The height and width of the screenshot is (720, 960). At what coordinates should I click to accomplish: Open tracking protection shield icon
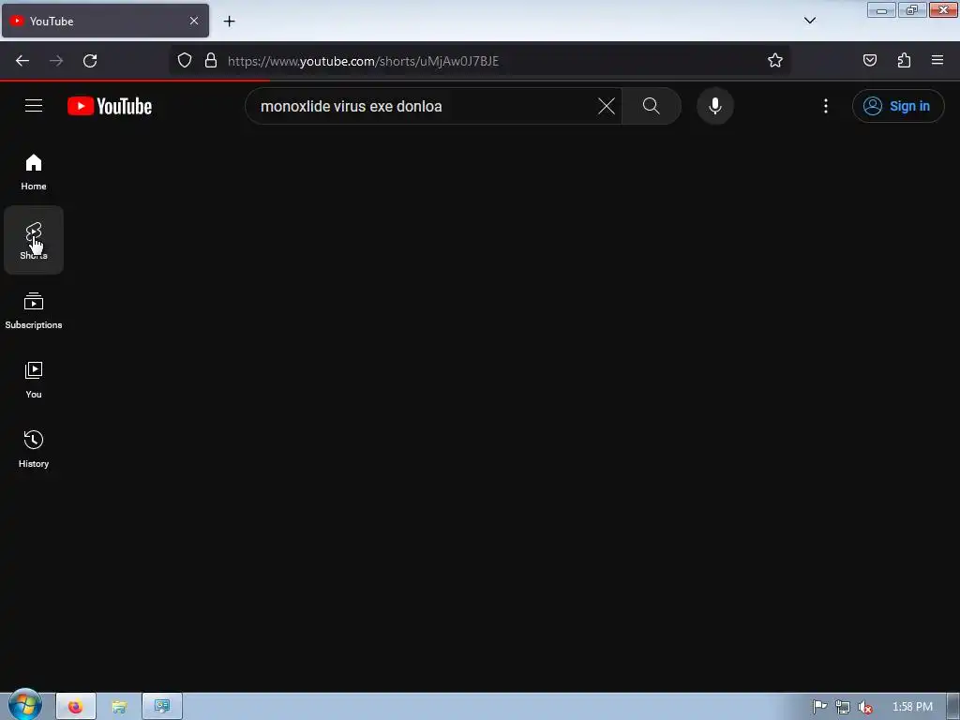185,60
